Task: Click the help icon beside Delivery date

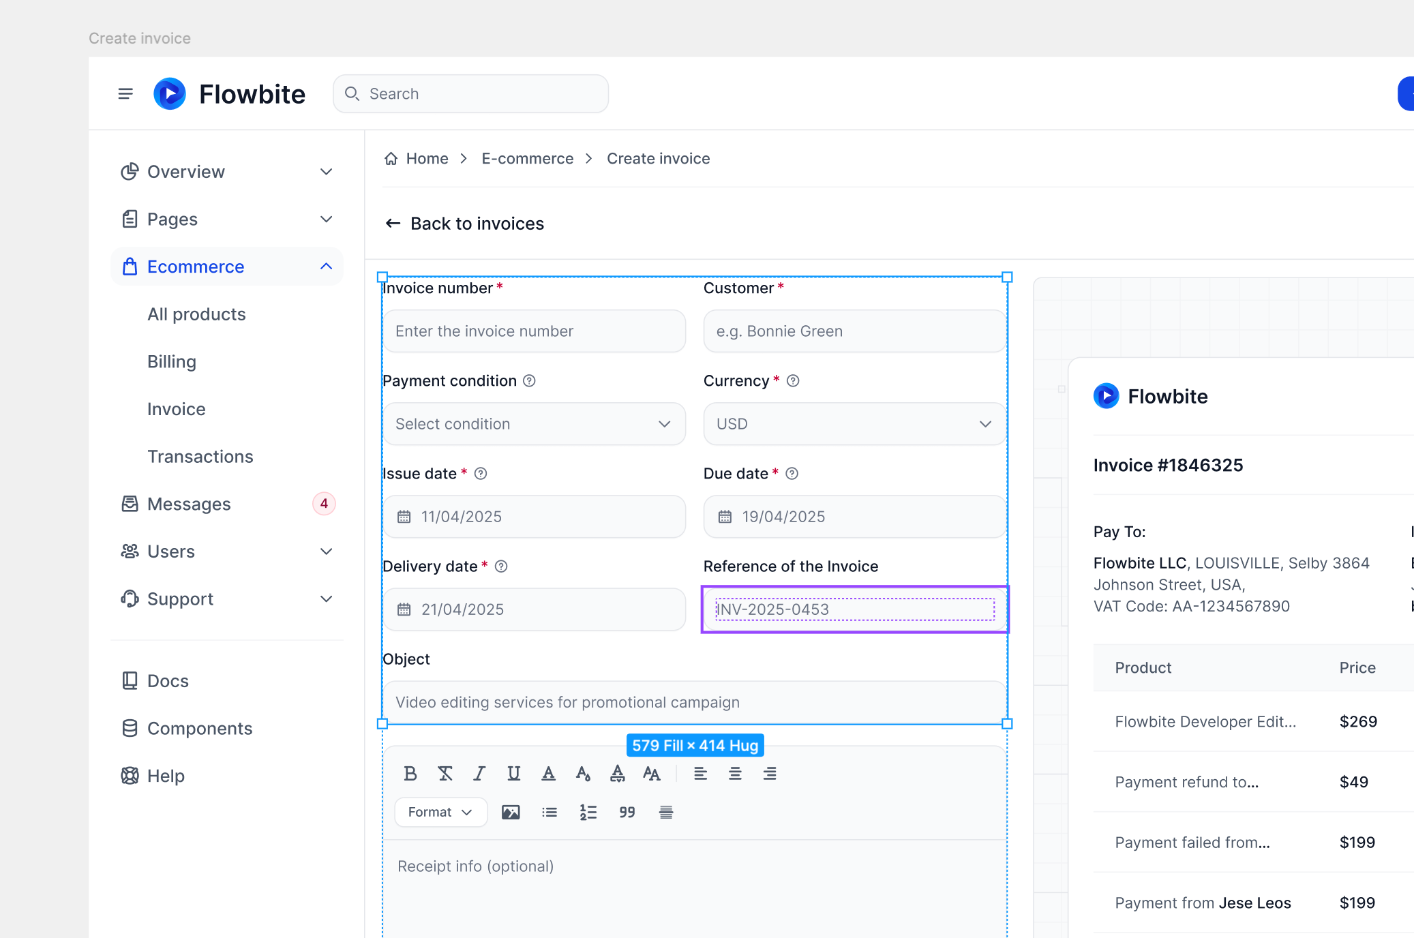Action: tap(501, 566)
